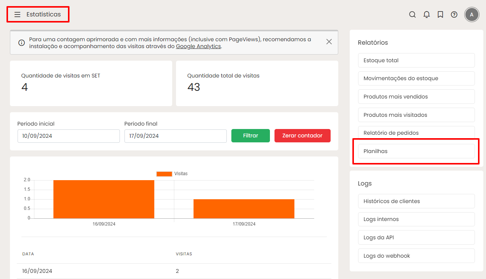The width and height of the screenshot is (486, 279).
Task: Open the help question mark icon
Action: click(454, 15)
